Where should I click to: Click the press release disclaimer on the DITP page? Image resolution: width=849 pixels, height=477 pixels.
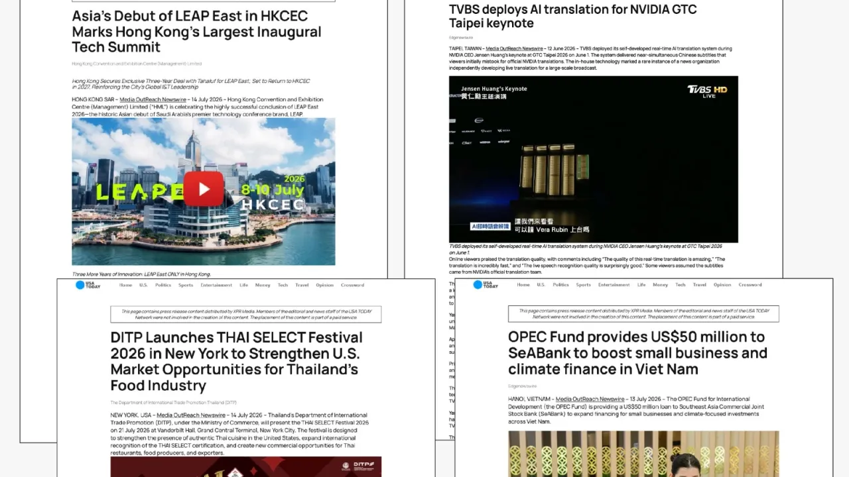246,313
